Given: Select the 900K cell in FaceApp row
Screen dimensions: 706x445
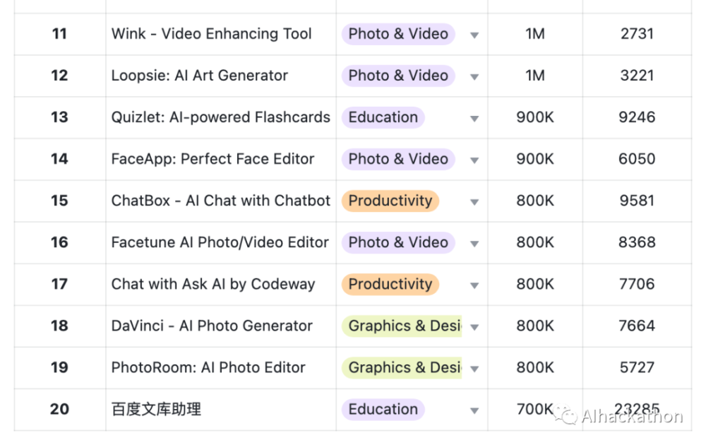Looking at the screenshot, I should point(535,159).
